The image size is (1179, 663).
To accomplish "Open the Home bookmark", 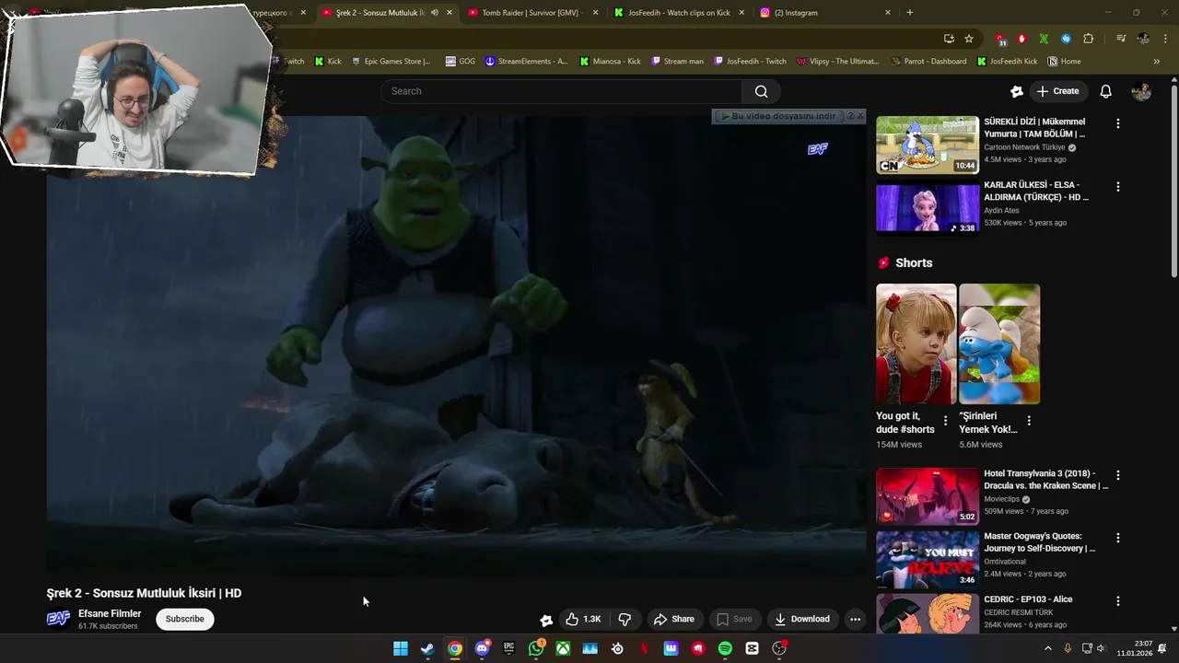I will pyautogui.click(x=1064, y=62).
